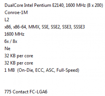This screenshot has width=105, height=96.
Task: Select the L2 text row
Action: [7, 20]
